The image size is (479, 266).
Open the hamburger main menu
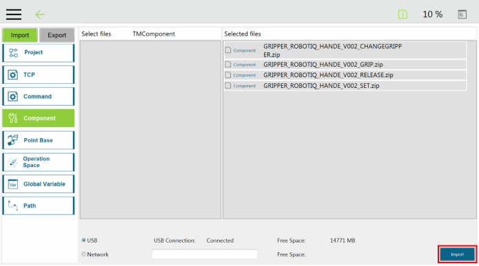click(14, 14)
